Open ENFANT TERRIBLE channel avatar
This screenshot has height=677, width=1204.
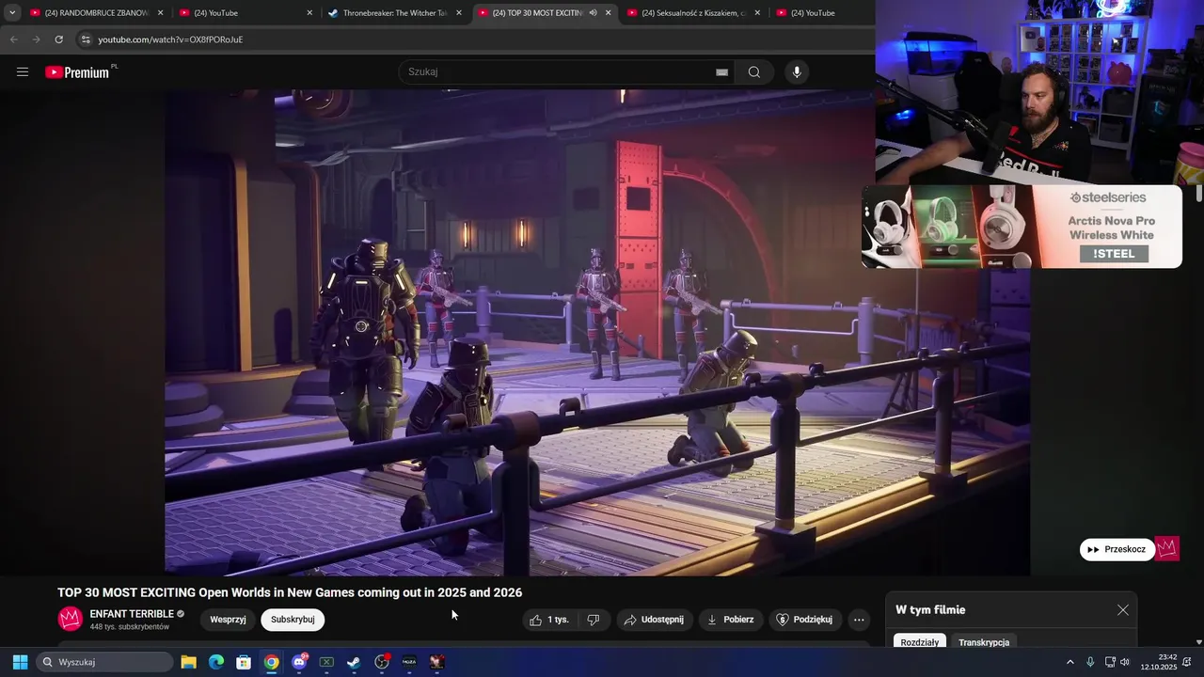click(71, 619)
